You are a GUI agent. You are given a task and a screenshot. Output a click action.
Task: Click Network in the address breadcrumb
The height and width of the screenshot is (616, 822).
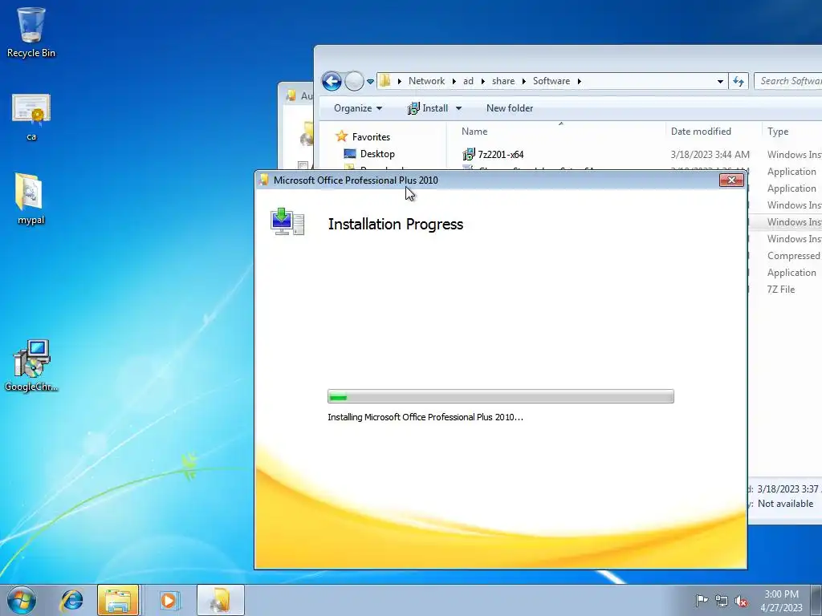click(426, 81)
